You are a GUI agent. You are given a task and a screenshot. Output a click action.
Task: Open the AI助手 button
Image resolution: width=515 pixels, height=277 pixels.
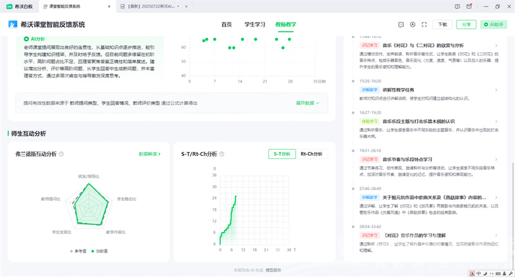[x=494, y=24]
